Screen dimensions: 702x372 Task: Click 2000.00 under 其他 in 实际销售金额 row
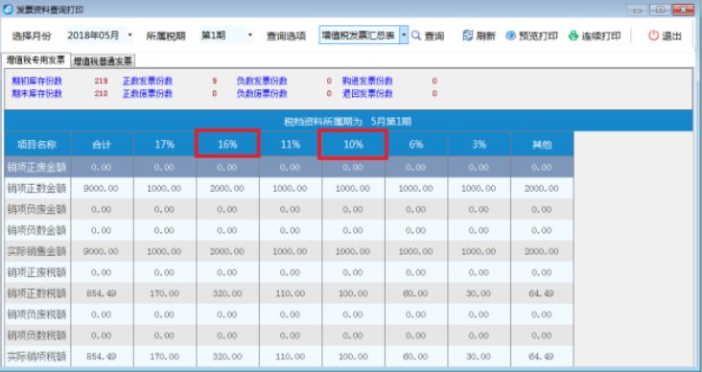(x=541, y=251)
